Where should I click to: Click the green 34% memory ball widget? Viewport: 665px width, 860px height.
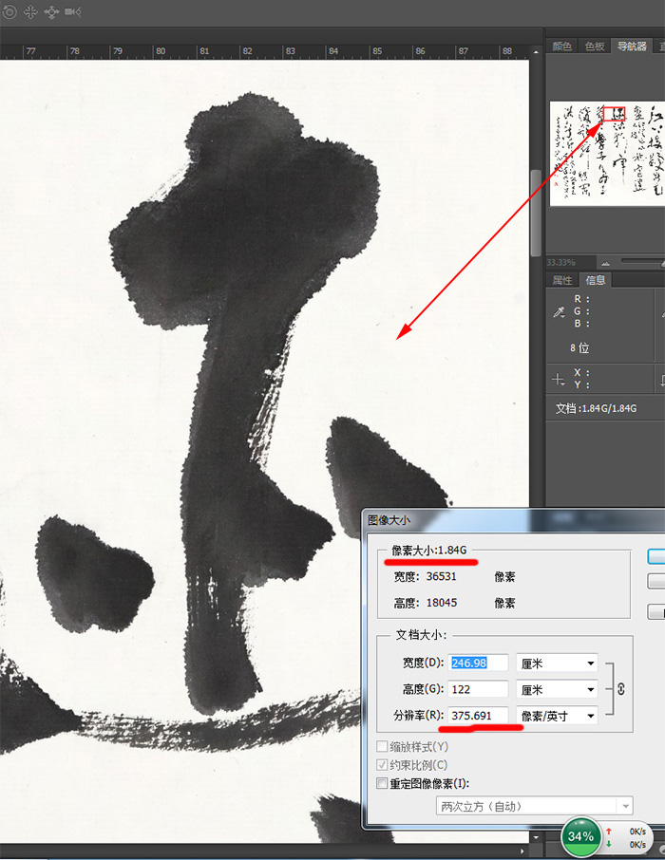click(580, 836)
